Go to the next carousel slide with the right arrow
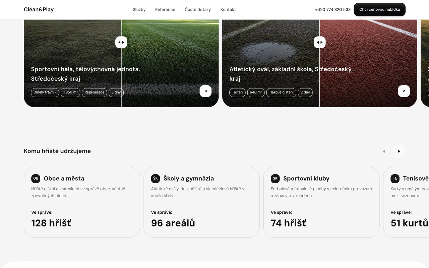429x268 pixels. coord(399,151)
